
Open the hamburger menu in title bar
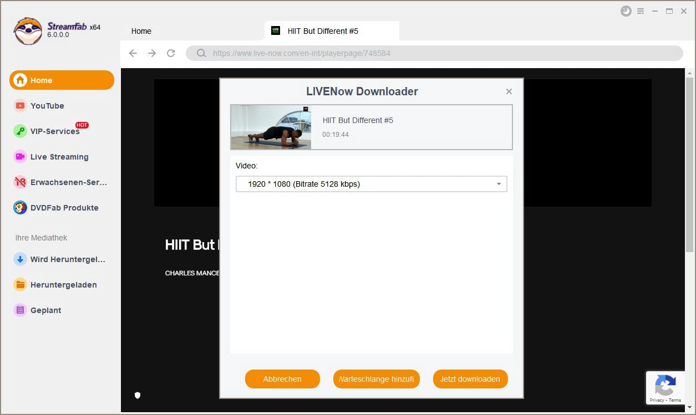click(641, 11)
